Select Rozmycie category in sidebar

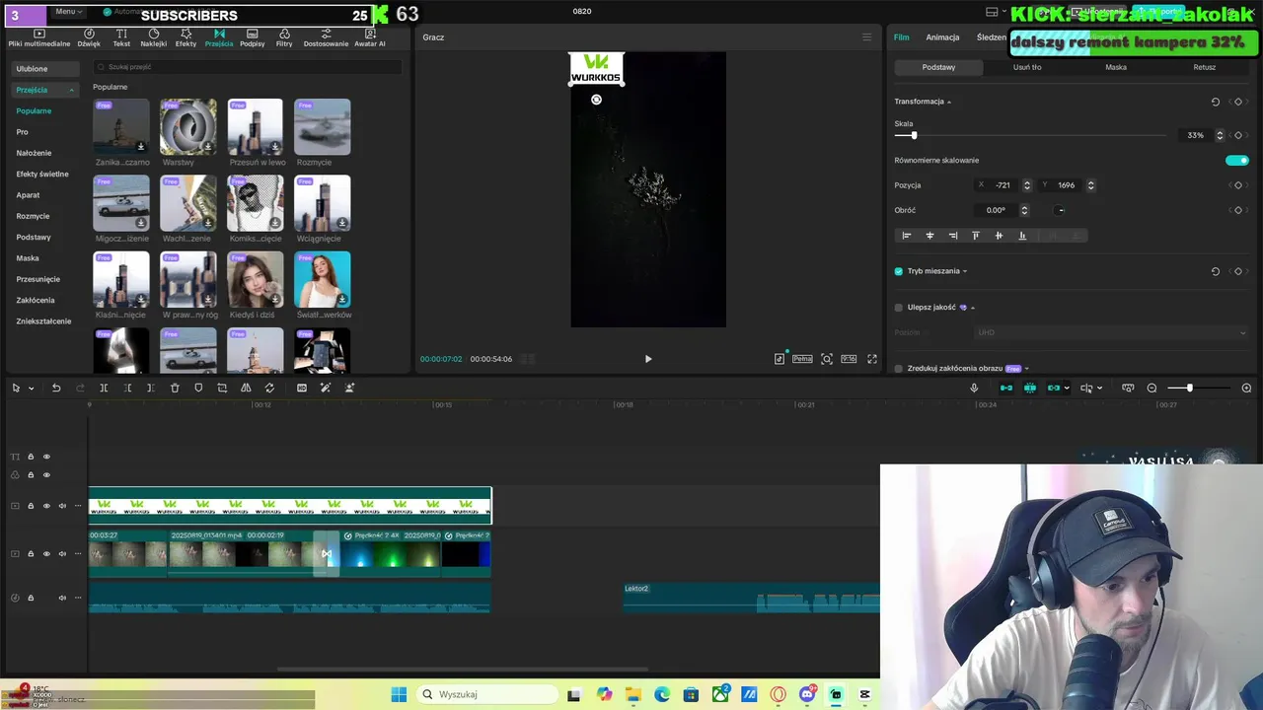[x=33, y=216]
